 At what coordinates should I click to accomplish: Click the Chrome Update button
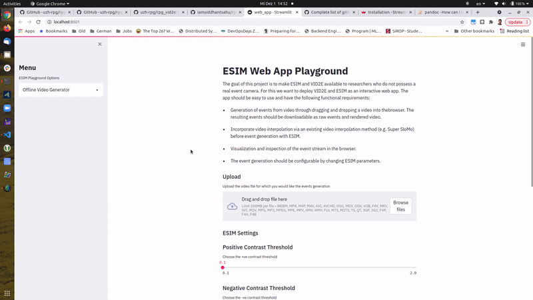pos(518,22)
